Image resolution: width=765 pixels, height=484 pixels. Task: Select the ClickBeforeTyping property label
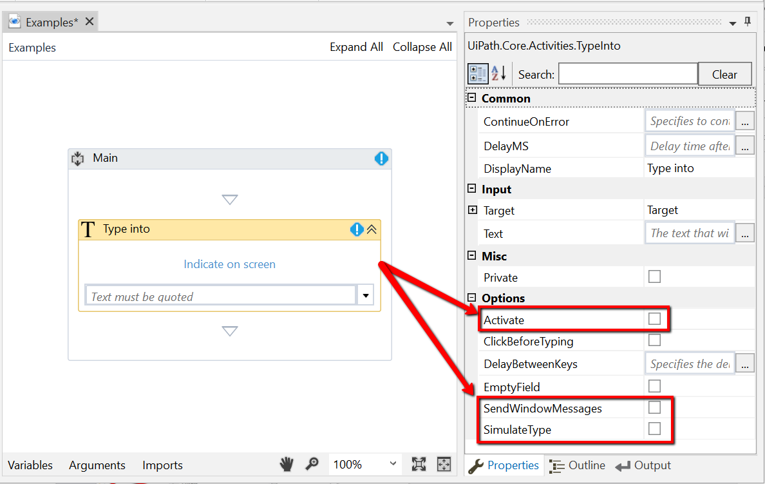click(529, 342)
